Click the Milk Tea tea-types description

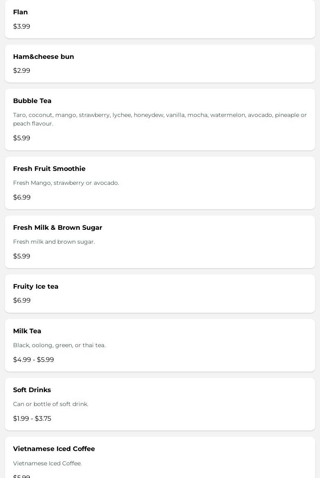click(59, 346)
